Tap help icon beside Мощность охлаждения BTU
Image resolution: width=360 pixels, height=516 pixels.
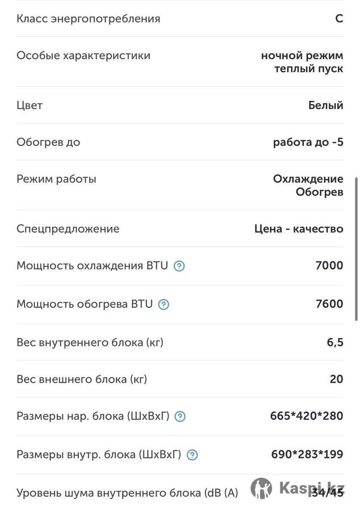pos(179,266)
